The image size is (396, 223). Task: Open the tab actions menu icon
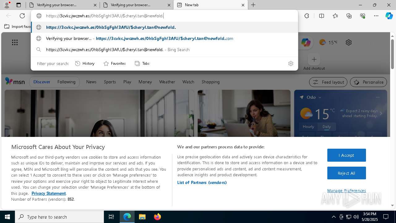[19, 5]
